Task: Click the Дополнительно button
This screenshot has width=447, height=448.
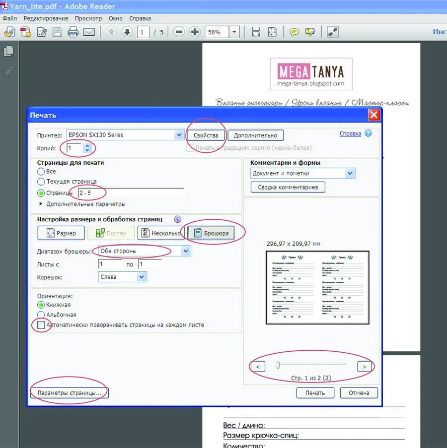Action: (256, 135)
